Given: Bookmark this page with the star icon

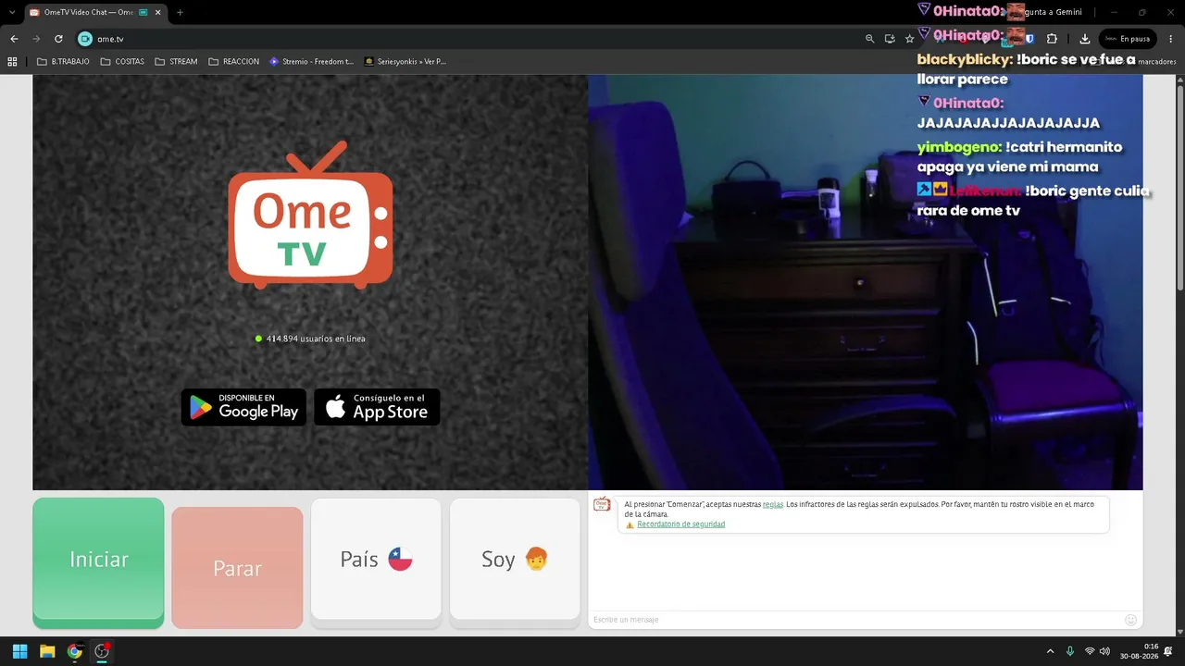Looking at the screenshot, I should [910, 39].
